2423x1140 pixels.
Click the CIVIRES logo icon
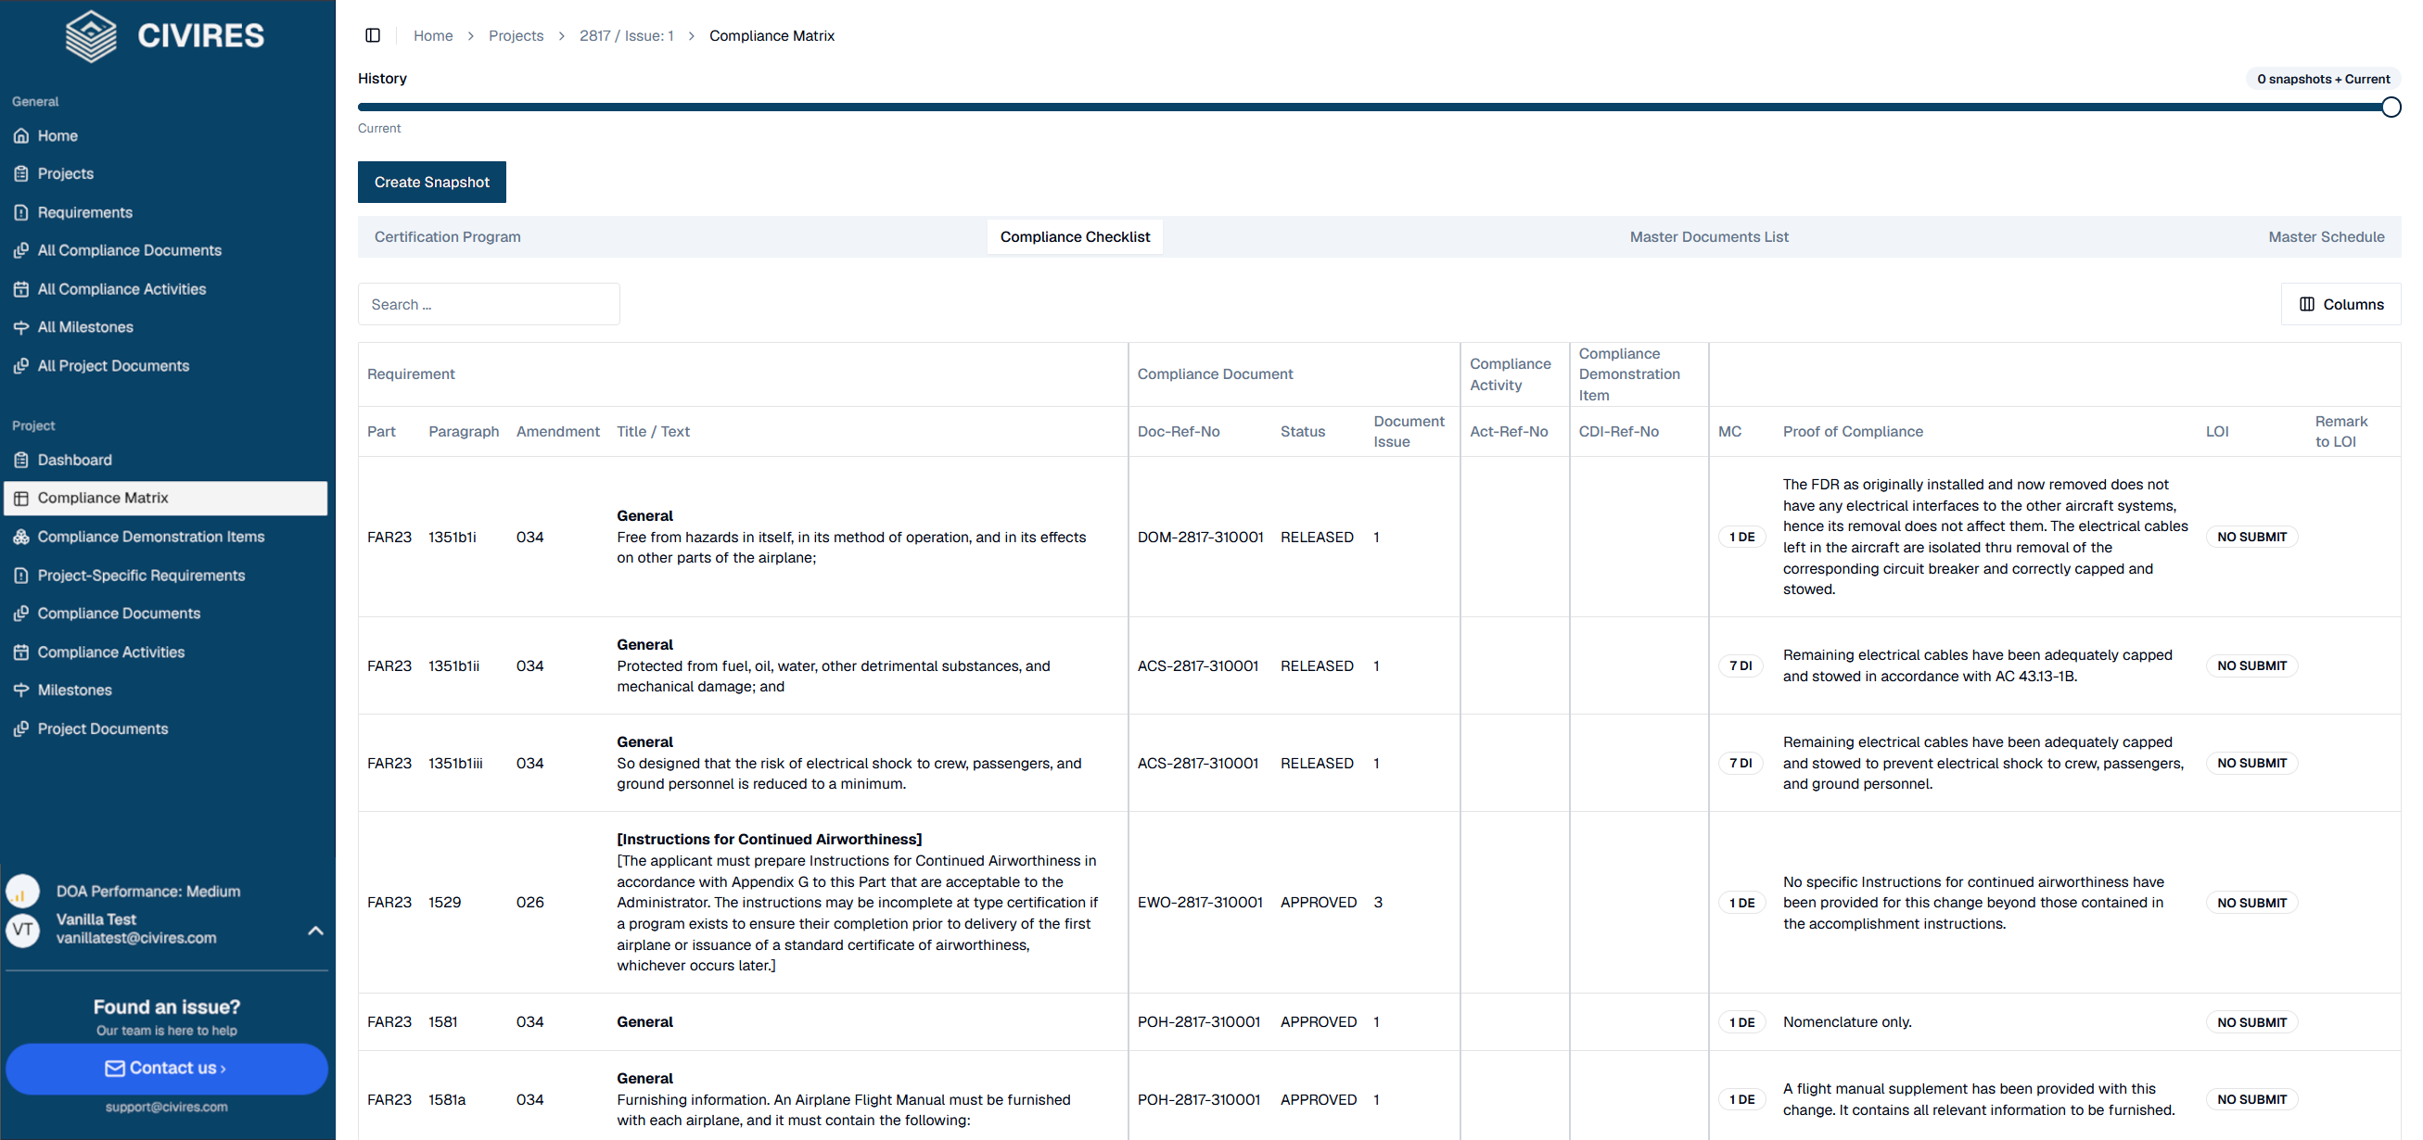tap(91, 37)
